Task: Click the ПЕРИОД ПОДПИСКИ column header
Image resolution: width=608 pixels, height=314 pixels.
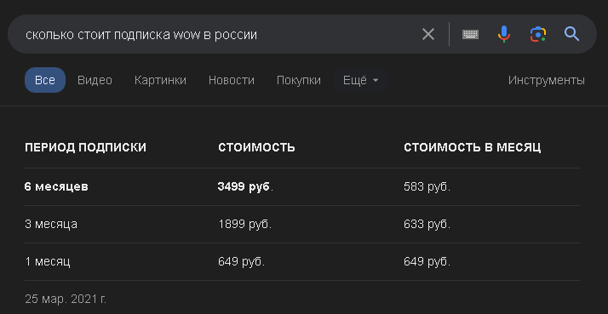Action: (x=86, y=147)
